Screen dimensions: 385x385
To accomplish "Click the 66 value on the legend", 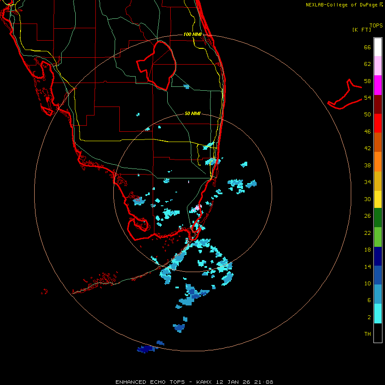I will click(x=367, y=47).
